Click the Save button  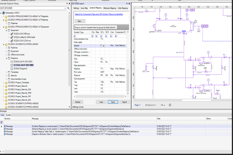[x=113, y=102]
